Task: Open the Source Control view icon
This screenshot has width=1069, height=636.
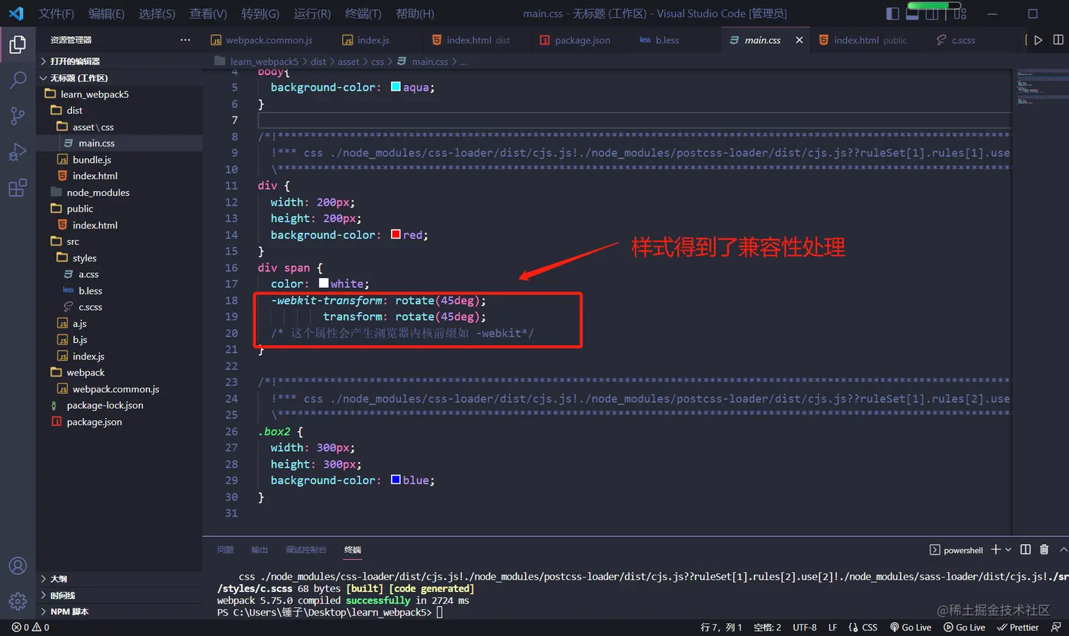Action: 18,116
